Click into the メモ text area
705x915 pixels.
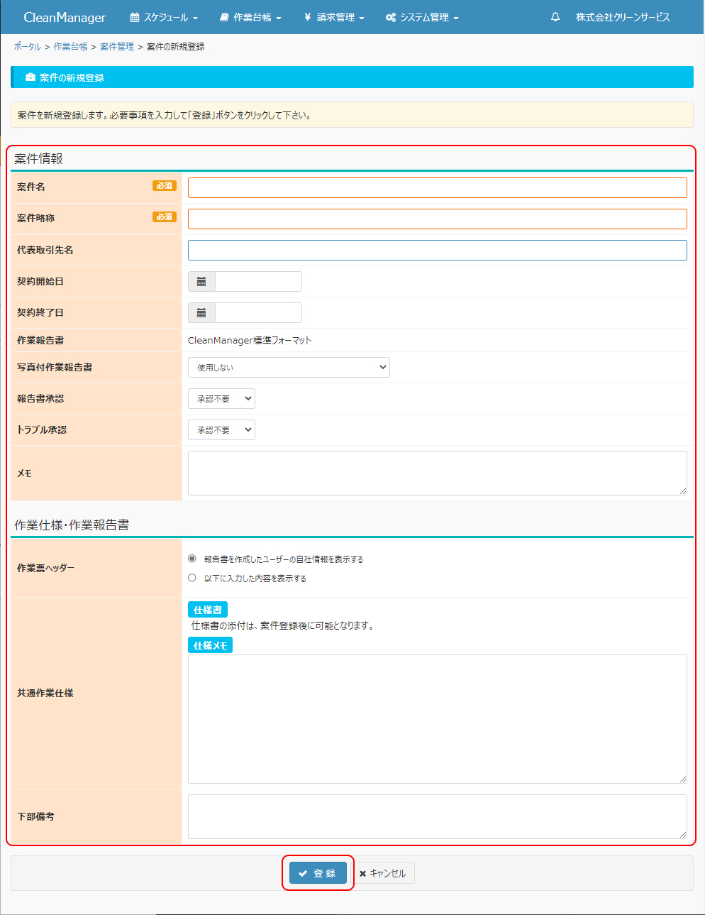[437, 473]
